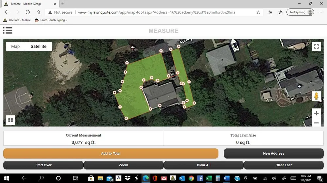Open the Mail app from the taskbar
327x183 pixels.
(110, 178)
